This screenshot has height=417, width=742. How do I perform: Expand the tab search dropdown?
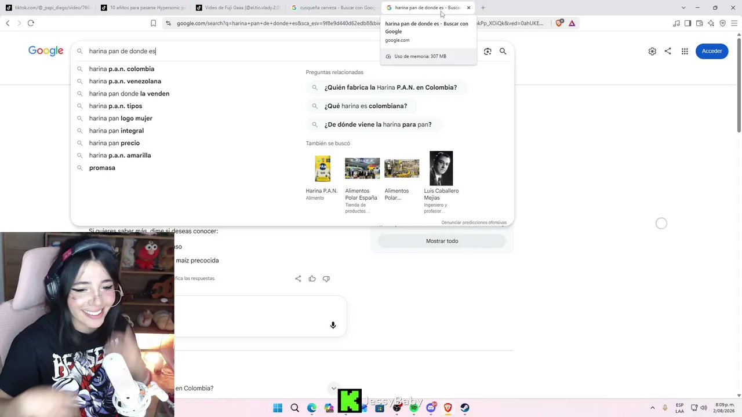tap(683, 8)
